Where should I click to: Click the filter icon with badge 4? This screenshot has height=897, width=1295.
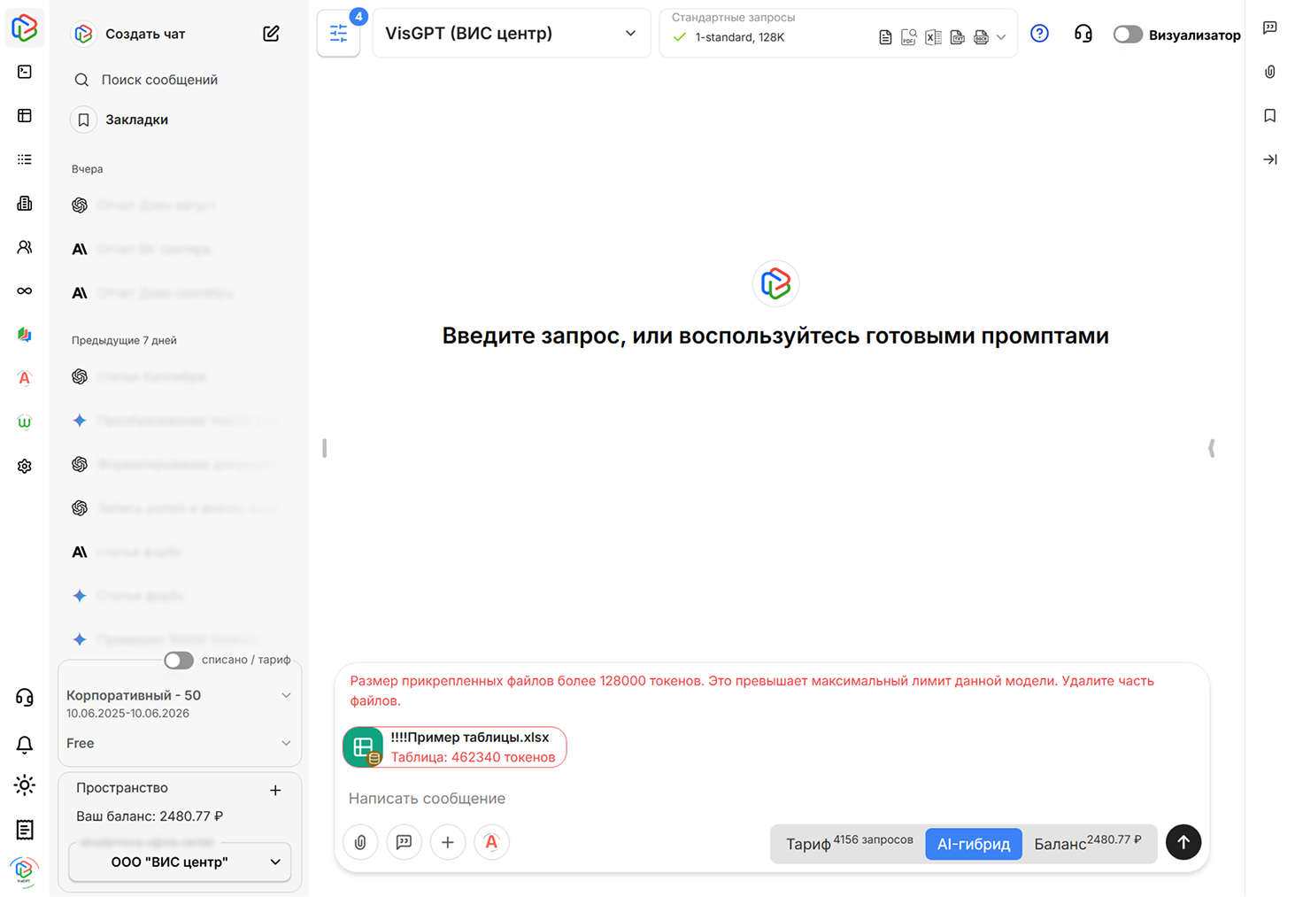point(338,33)
